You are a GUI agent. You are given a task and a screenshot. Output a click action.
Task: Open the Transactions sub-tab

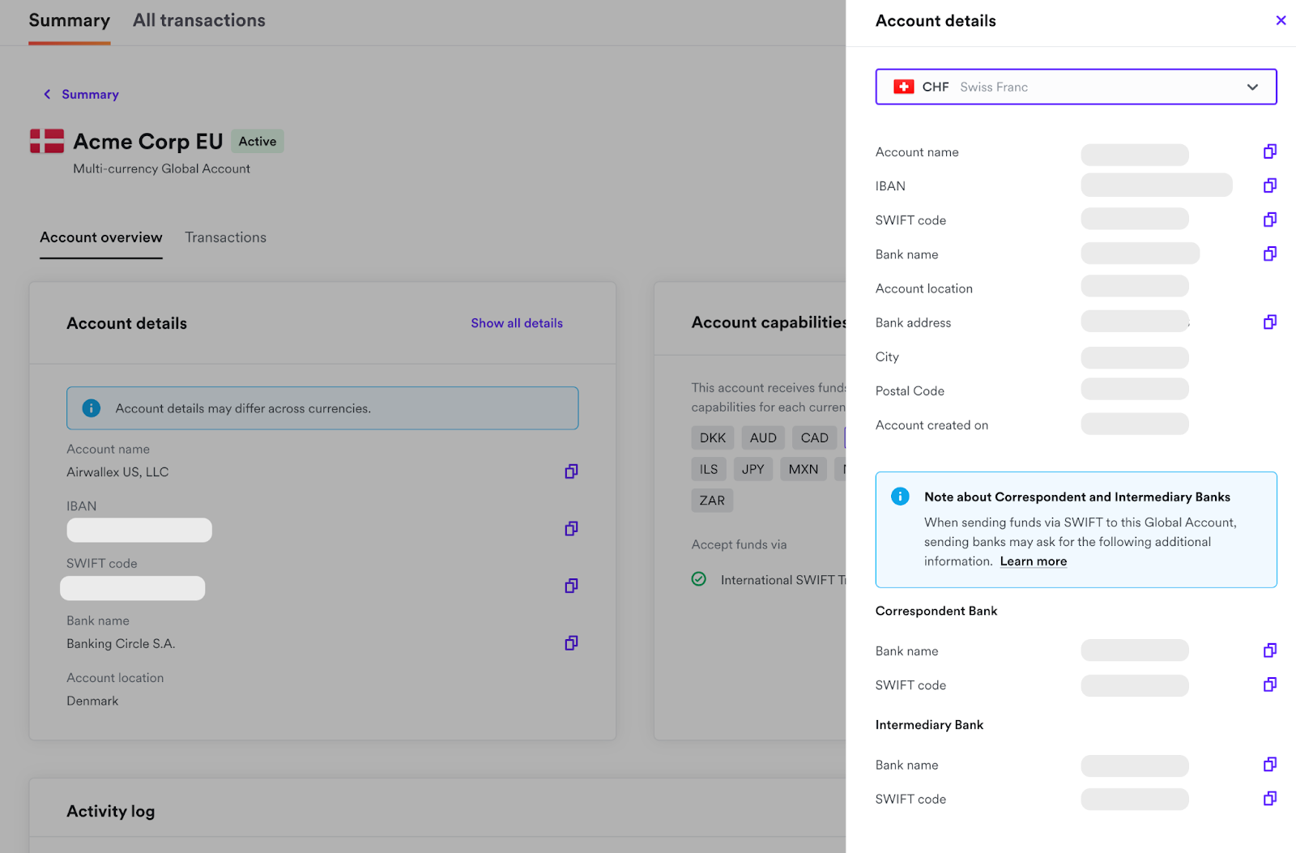pyautogui.click(x=225, y=237)
